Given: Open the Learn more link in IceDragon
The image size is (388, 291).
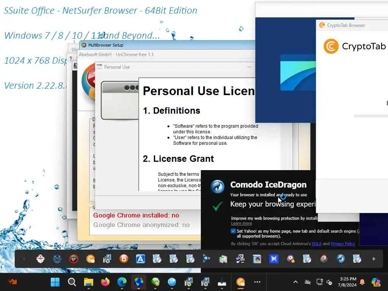Looking at the screenshot, I should (x=241, y=223).
